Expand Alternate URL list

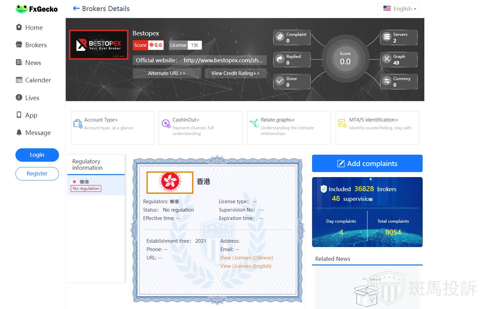167,73
